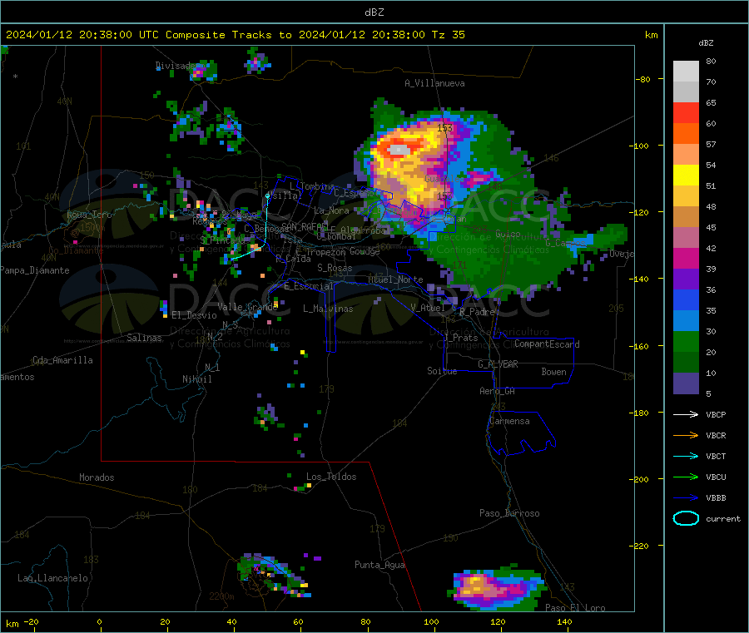Click the La_Nora location label
Image resolution: width=749 pixels, height=633 pixels.
click(331, 210)
